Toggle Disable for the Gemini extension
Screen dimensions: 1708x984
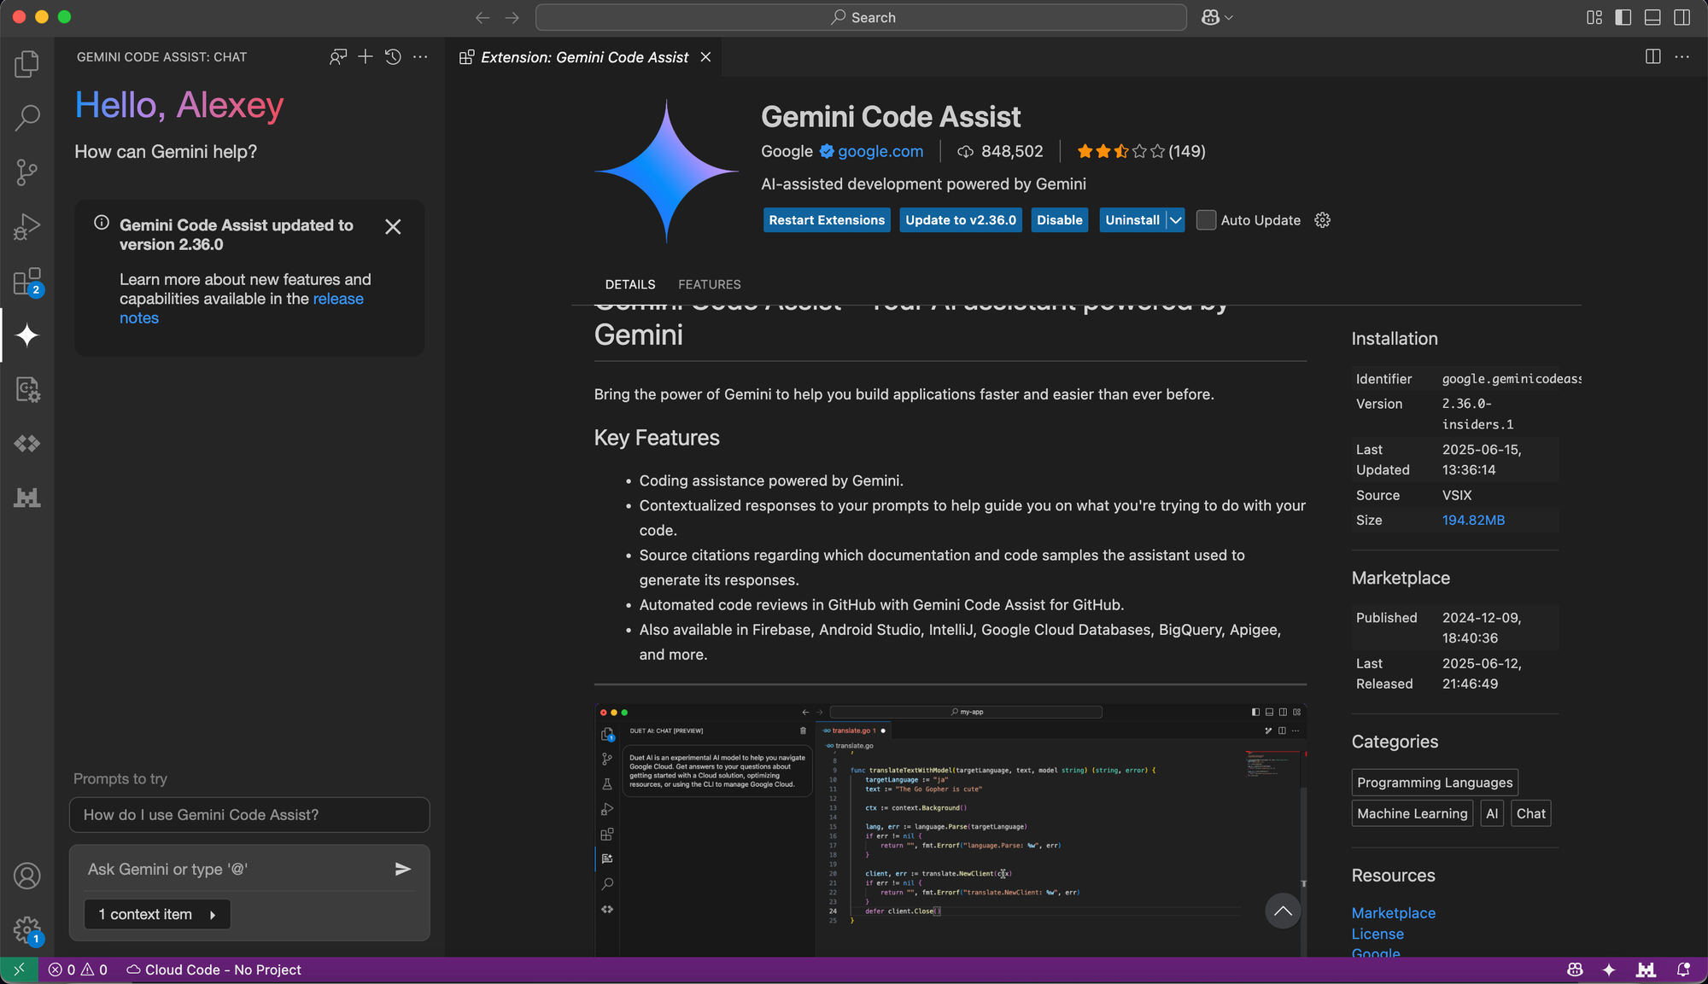1059,220
